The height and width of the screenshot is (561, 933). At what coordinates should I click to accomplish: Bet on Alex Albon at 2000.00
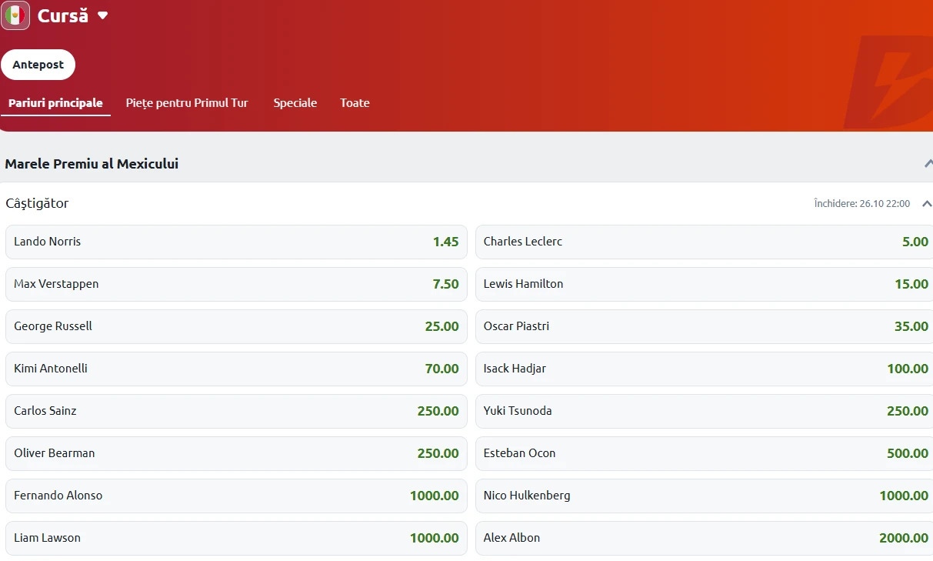(704, 538)
